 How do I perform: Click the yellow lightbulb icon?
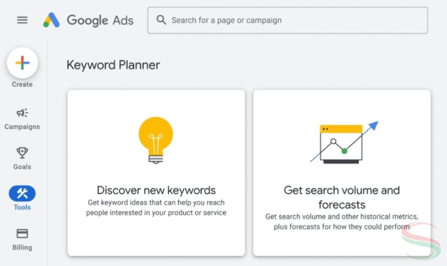tap(156, 139)
